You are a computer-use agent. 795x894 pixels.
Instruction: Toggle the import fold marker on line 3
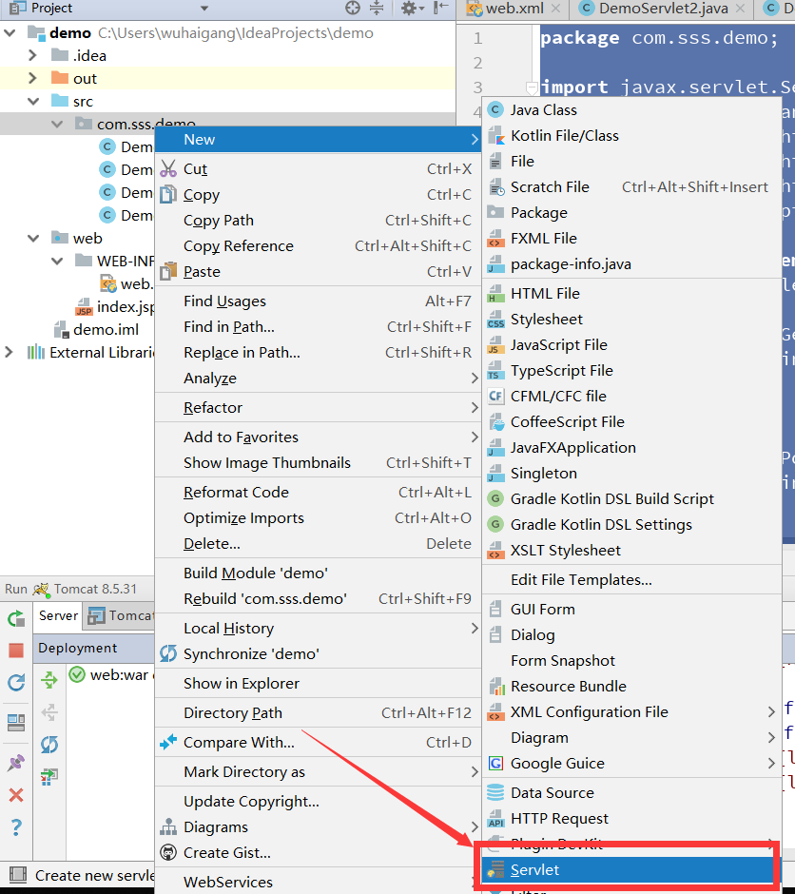coord(532,87)
